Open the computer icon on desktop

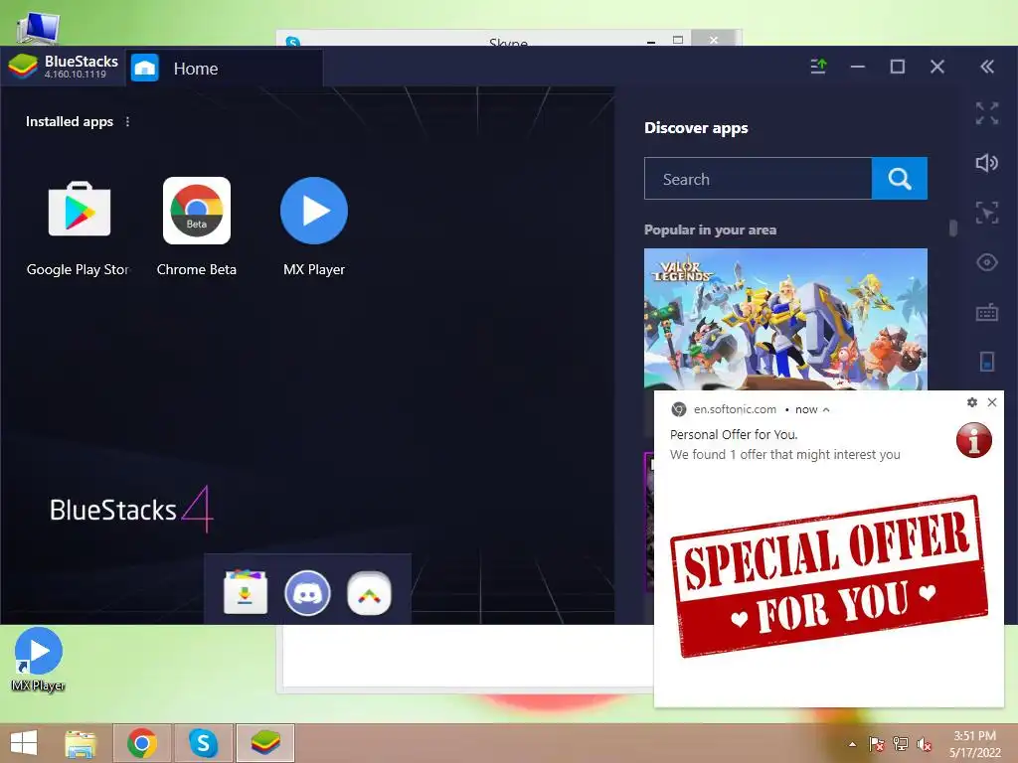point(38,29)
